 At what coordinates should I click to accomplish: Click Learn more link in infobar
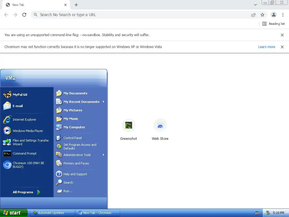266,47
